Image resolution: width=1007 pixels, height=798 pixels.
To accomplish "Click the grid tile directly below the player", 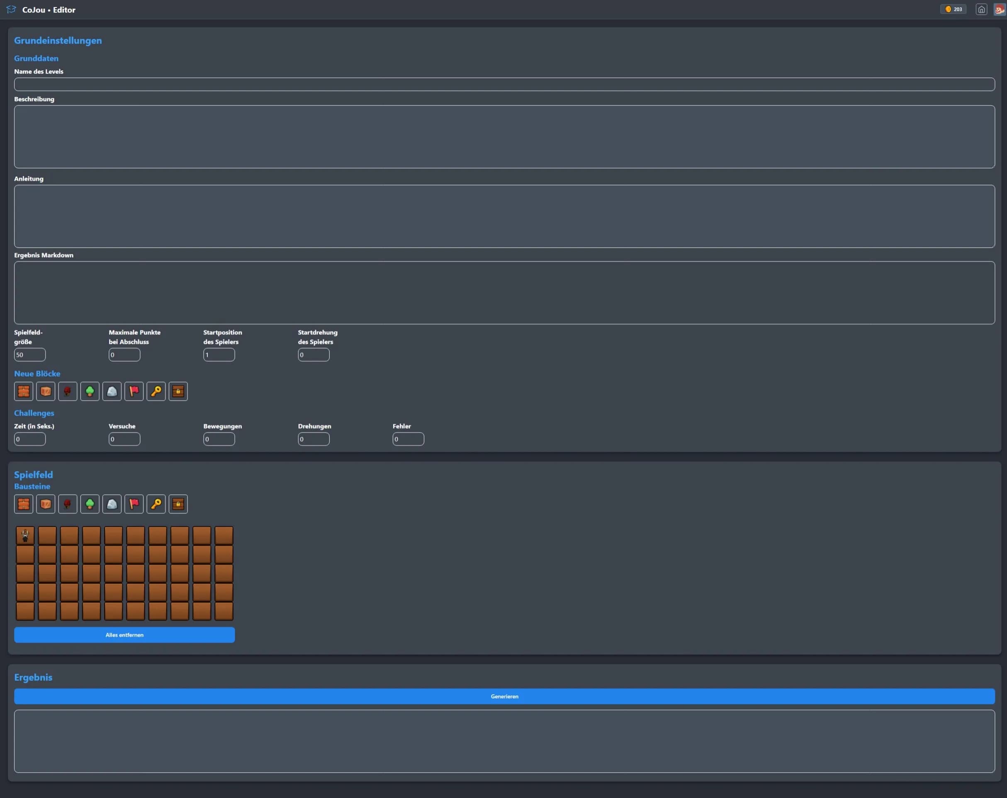I will point(25,554).
